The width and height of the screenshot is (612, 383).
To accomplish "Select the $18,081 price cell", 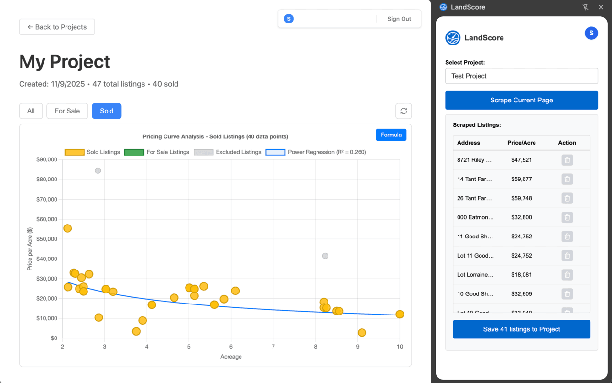I will click(522, 275).
